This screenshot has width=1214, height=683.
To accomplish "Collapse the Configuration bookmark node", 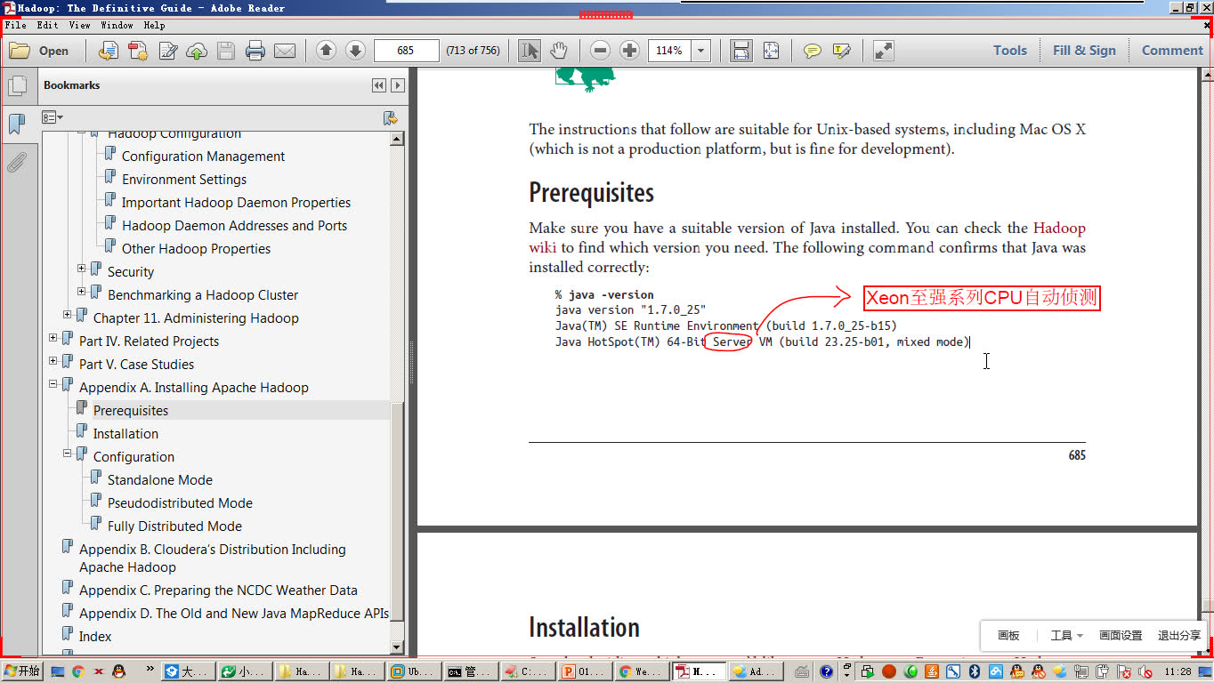I will pos(68,454).
